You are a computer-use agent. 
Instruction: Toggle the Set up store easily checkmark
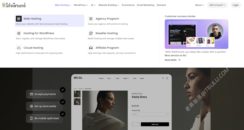(x=63, y=102)
